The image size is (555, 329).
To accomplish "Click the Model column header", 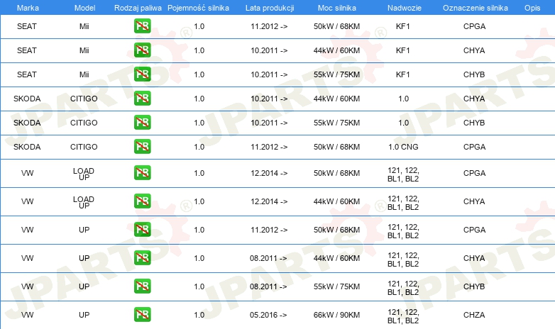I will 84,8.
